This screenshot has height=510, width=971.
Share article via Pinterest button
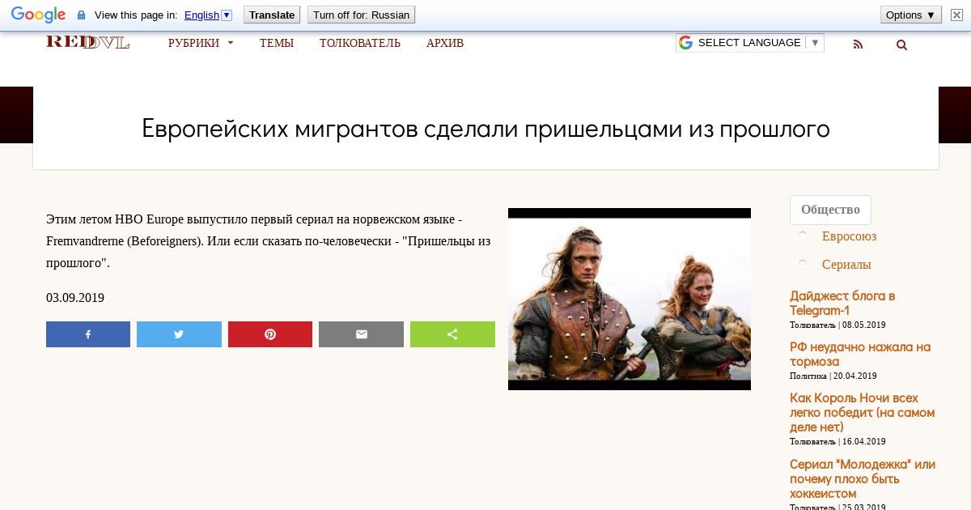click(270, 334)
